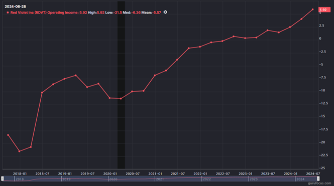The image size is (334, 186).
Task: Click 2021 in the range navigator
Action: pos(160,179)
